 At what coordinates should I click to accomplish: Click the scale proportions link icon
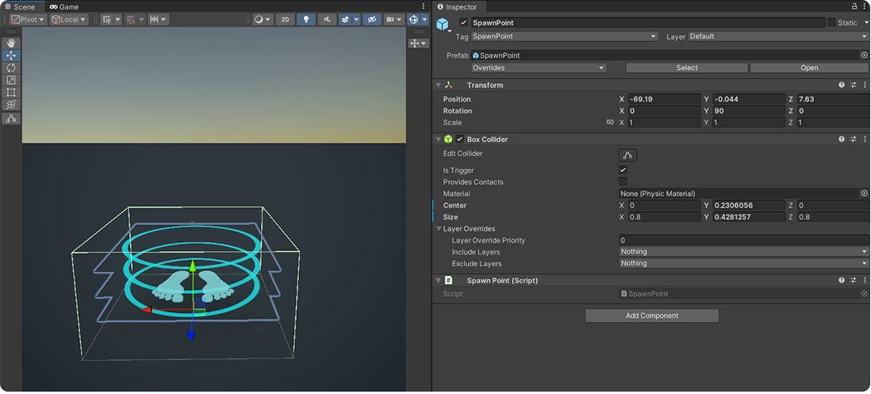point(610,123)
